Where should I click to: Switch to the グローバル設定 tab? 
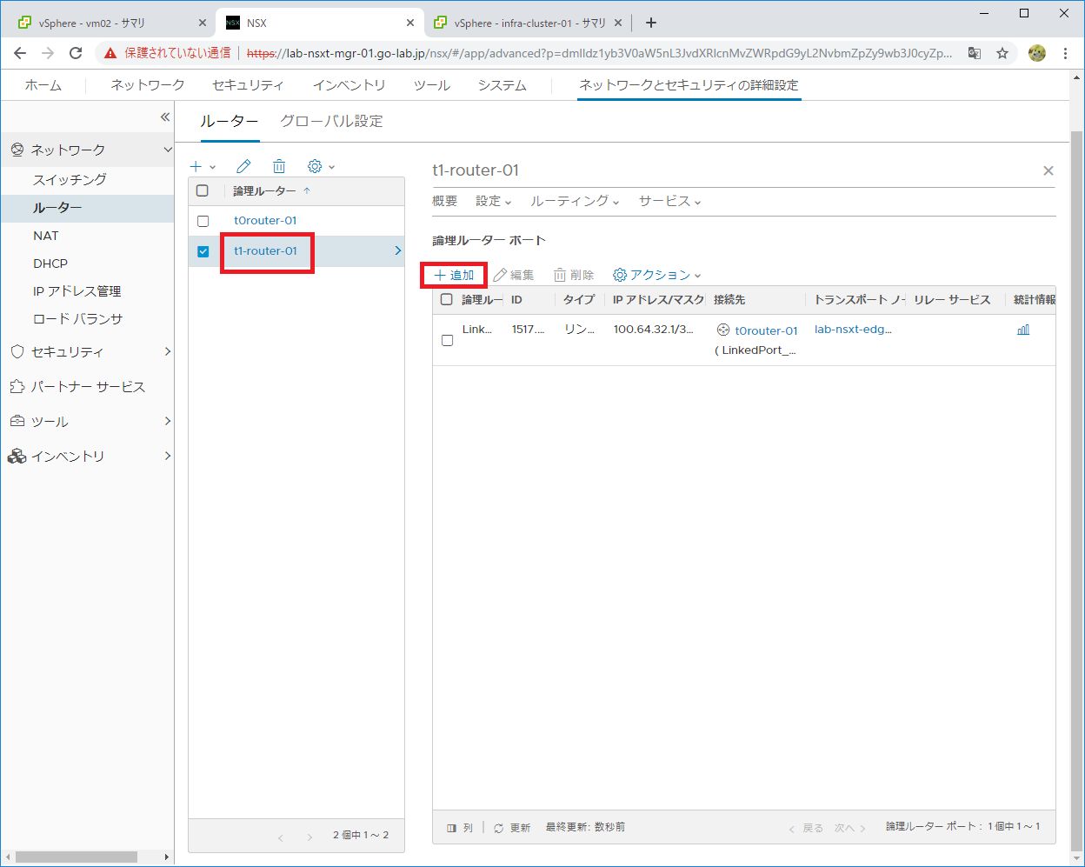point(331,121)
